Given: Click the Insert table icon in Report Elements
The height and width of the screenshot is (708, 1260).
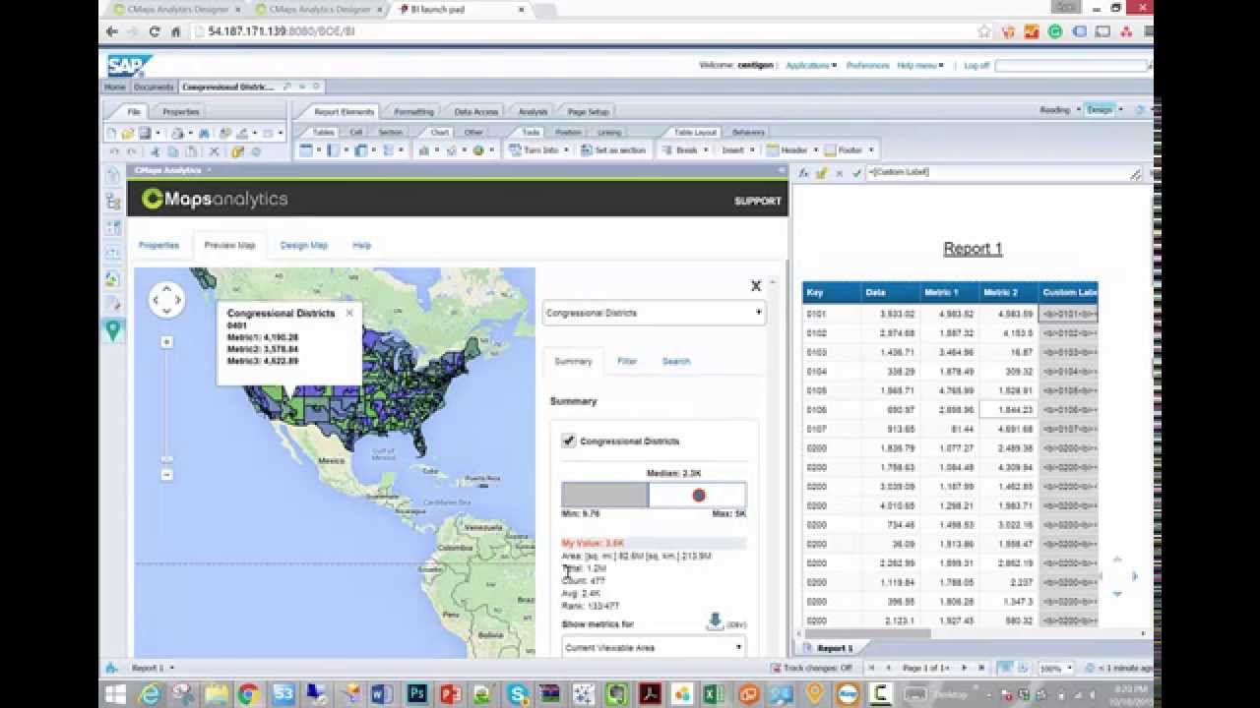Looking at the screenshot, I should pyautogui.click(x=306, y=150).
